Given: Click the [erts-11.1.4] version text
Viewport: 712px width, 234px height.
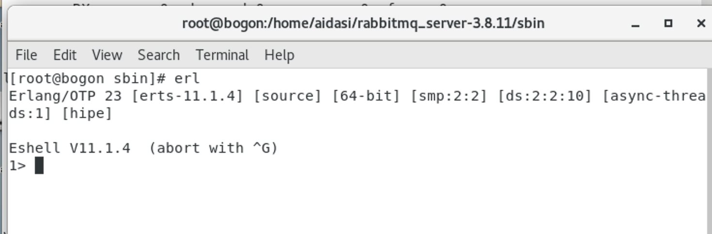Looking at the screenshot, I should 187,96.
